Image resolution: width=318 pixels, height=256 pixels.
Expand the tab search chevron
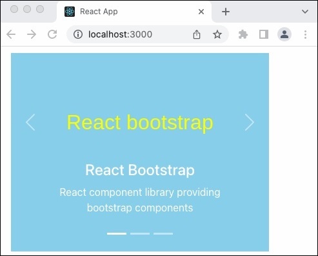click(305, 12)
